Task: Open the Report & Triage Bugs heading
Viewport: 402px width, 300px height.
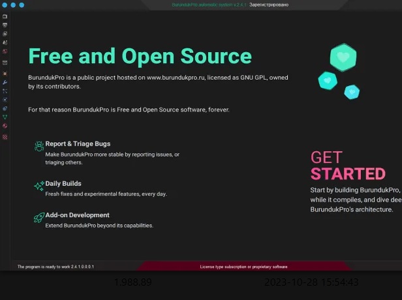Action: click(78, 143)
